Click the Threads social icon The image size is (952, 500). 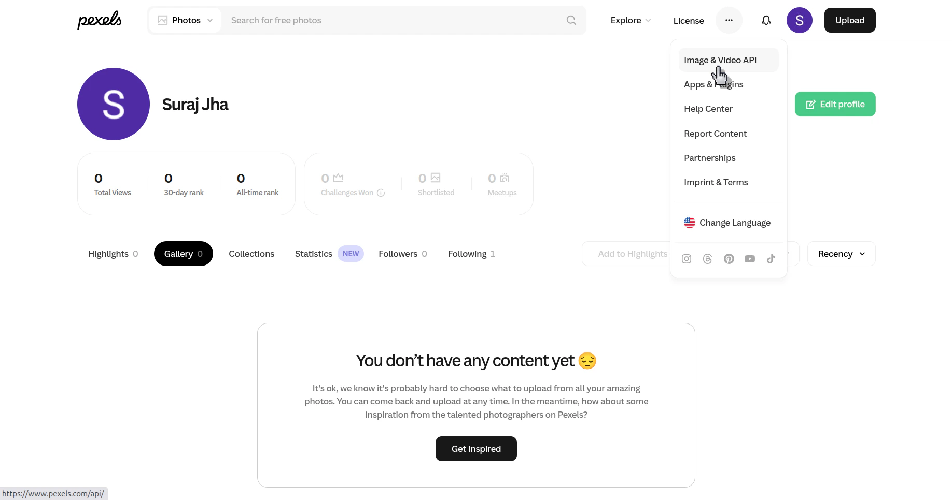pyautogui.click(x=707, y=259)
